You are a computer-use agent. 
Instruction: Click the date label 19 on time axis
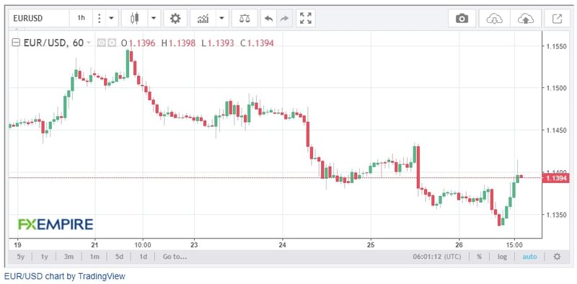pyautogui.click(x=18, y=244)
